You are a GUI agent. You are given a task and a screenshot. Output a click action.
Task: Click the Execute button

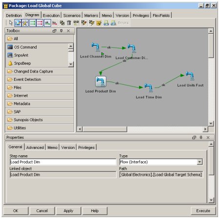click(203, 211)
